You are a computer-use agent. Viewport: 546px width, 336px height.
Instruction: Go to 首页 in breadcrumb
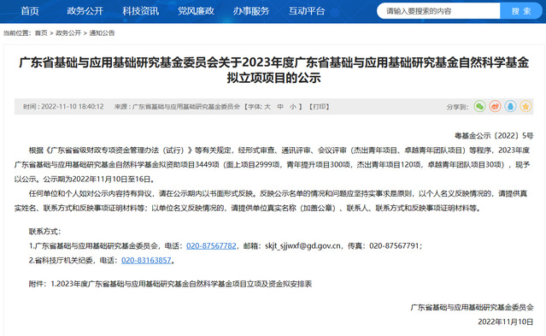(x=41, y=33)
